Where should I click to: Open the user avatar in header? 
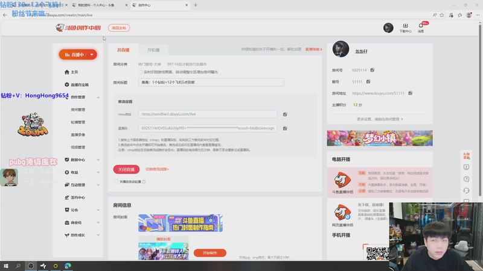[x=389, y=28]
